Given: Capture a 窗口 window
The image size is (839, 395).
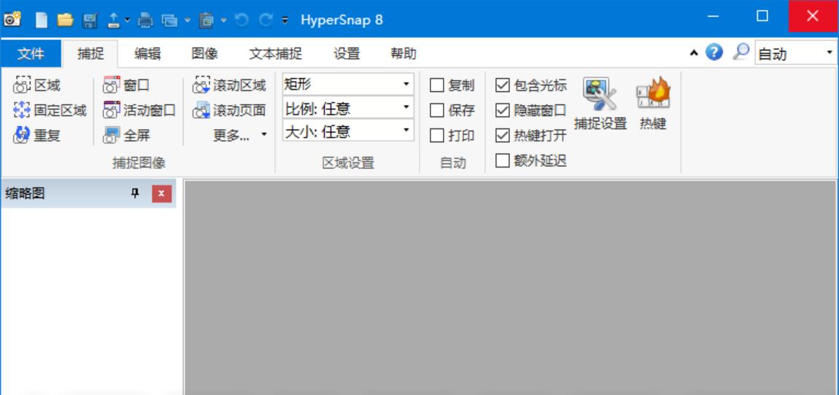Looking at the screenshot, I should 126,85.
